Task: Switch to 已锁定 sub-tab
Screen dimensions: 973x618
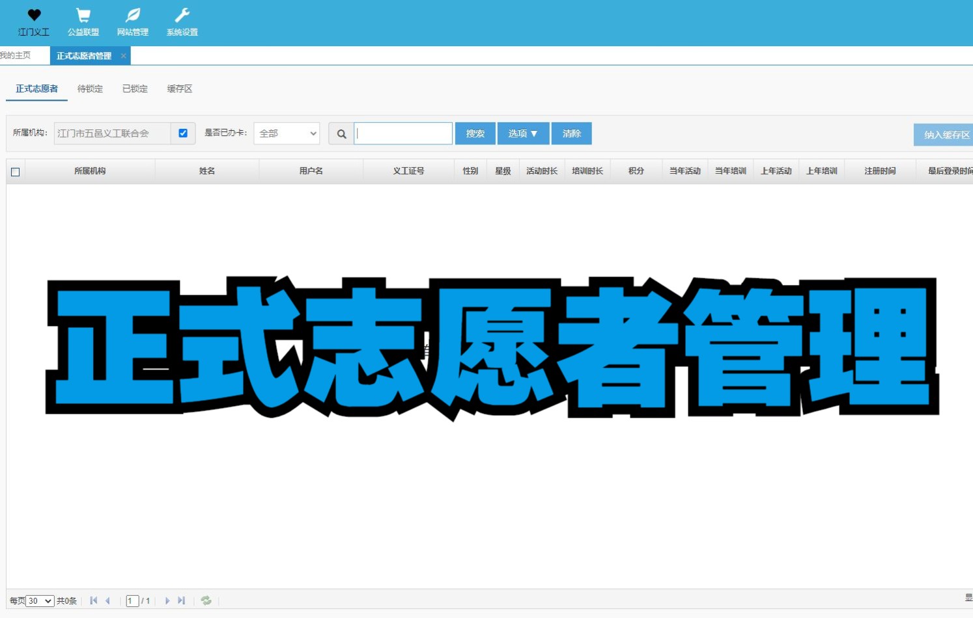Action: click(135, 88)
